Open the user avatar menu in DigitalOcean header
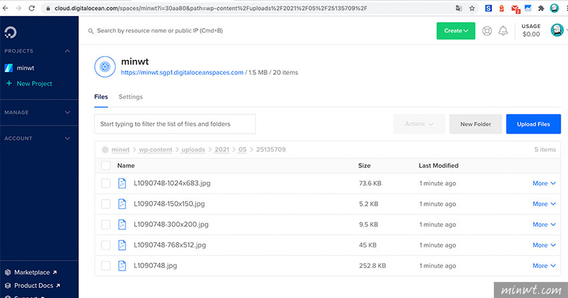568x298 pixels. 557,30
